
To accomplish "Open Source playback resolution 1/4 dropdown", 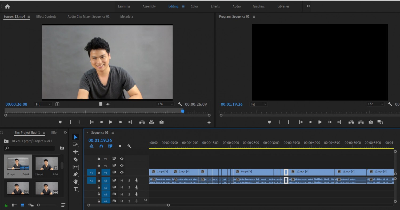I will [x=165, y=104].
